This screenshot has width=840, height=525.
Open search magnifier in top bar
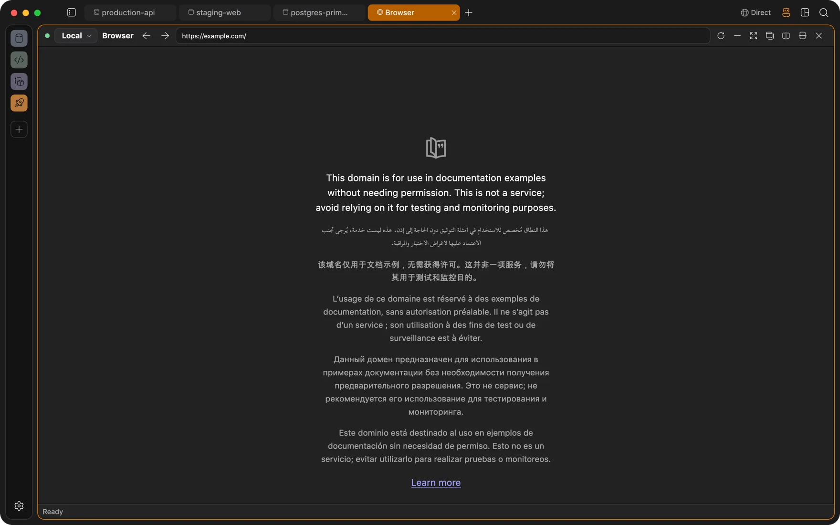[x=824, y=12]
